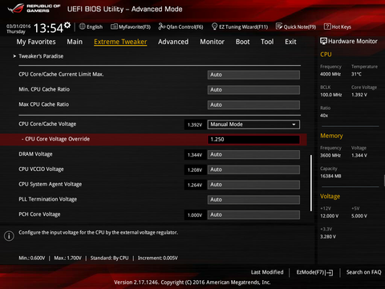The height and width of the screenshot is (289, 385).
Task: Launch EZ Tuning Wizard lightbulb icon
Action: pos(214,26)
